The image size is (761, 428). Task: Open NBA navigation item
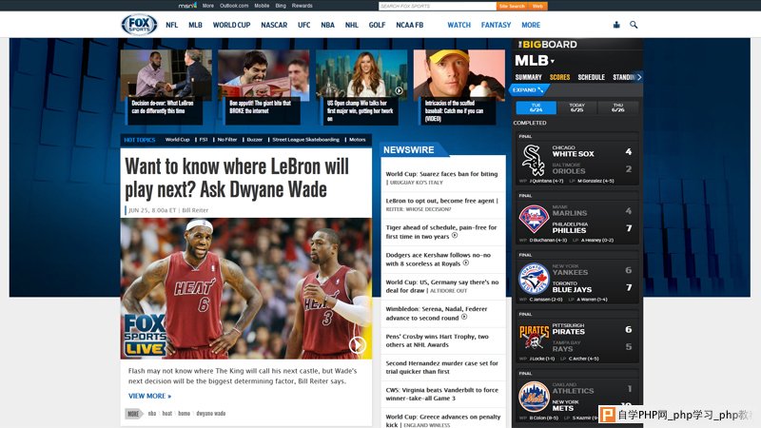click(x=327, y=25)
